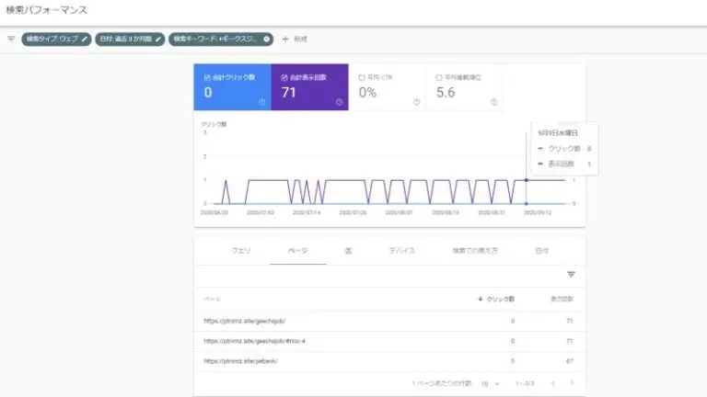Open help icon on 平均CTR card
The width and height of the screenshot is (707, 397).
coord(417,101)
